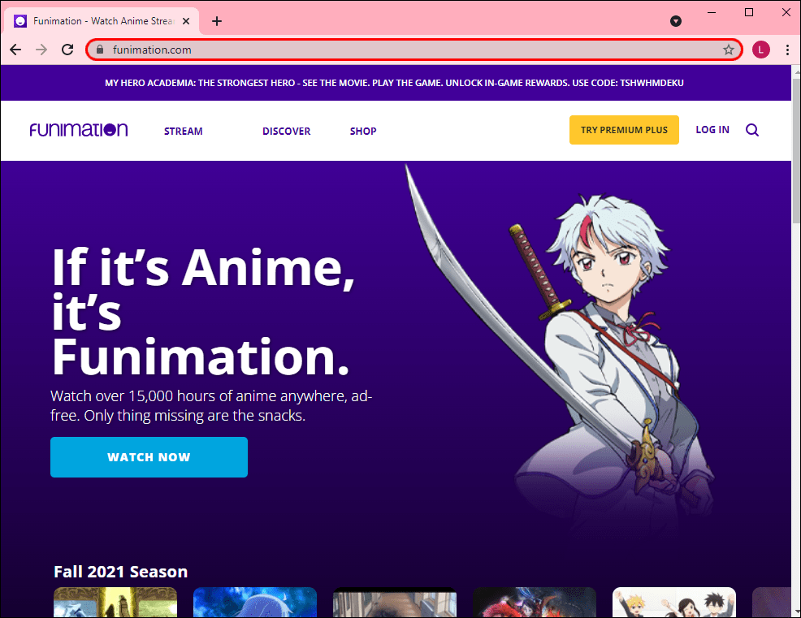Screen dimensions: 801x618
Task: Click the browser back arrow
Action: 15,50
